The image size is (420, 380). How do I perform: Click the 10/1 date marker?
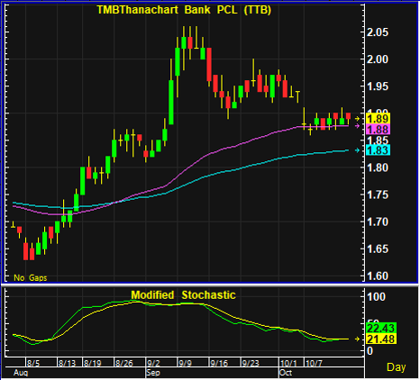[x=288, y=364]
